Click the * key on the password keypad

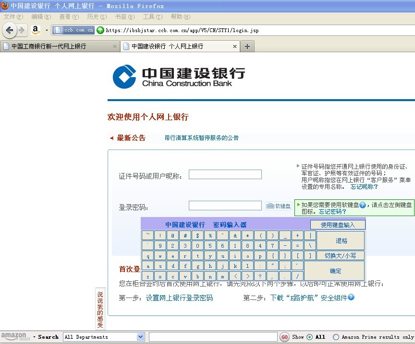(x=247, y=235)
